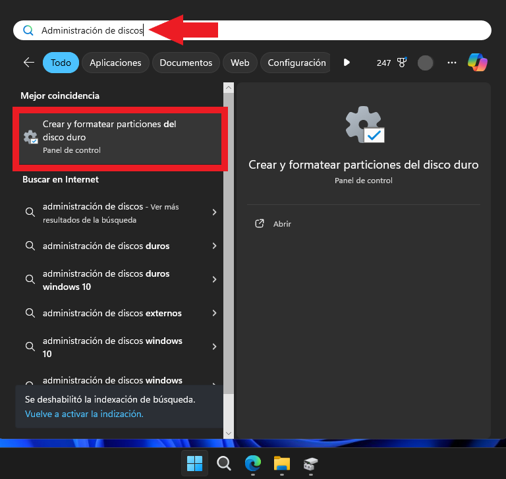The width and height of the screenshot is (506, 479).
Task: Expand chevron for 'administración de discos duros'
Action: [x=214, y=246]
